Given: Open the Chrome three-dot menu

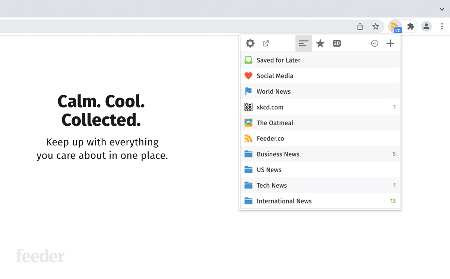Looking at the screenshot, I should (442, 26).
